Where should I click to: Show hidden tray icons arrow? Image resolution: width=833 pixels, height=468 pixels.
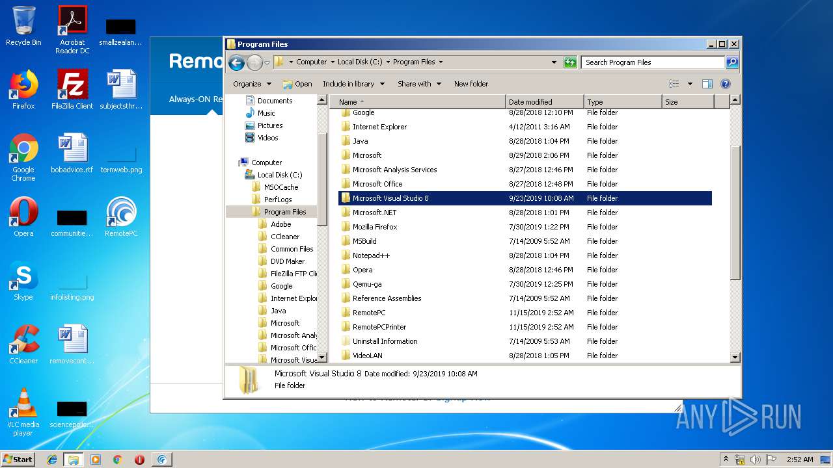[x=726, y=459]
